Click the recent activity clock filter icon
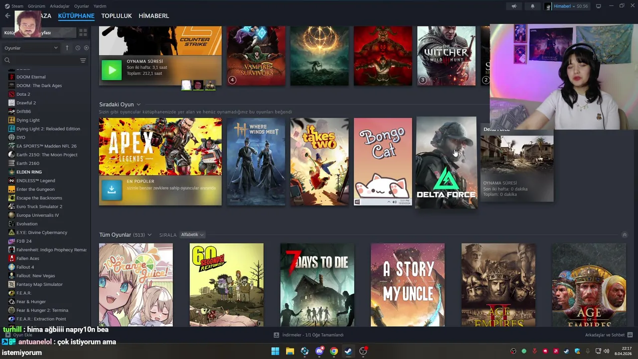Viewport: 638px width, 359px height. (78, 48)
